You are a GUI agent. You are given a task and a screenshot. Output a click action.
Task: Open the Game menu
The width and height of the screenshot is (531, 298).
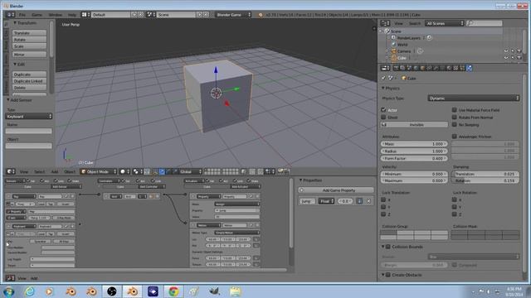coord(37,15)
